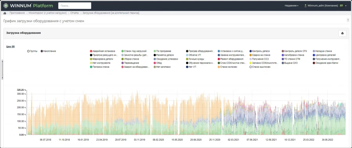The width and height of the screenshot is (352, 148).
Task: Click the print icon button
Action: point(342,33)
